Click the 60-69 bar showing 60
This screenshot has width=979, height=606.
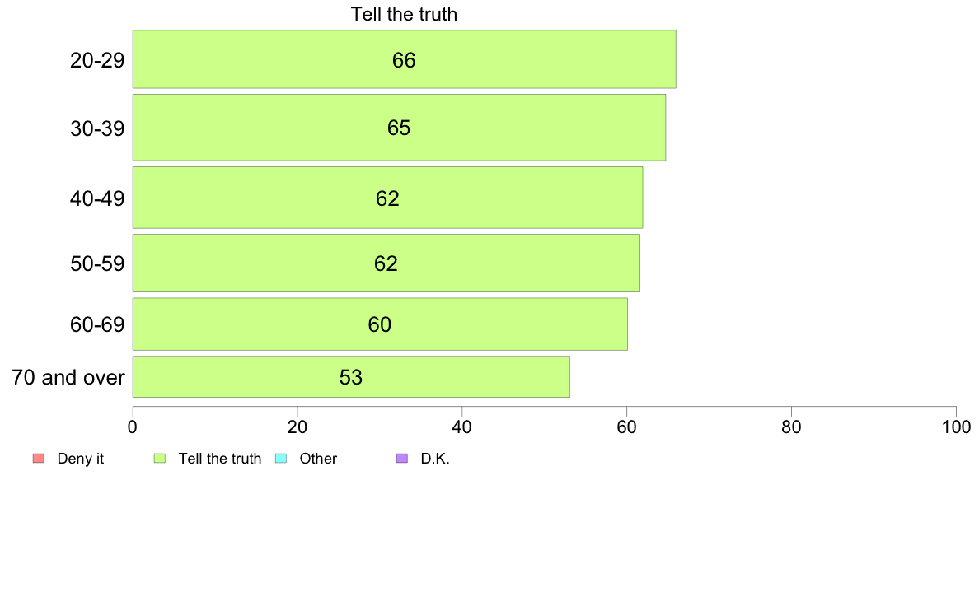tap(380, 324)
